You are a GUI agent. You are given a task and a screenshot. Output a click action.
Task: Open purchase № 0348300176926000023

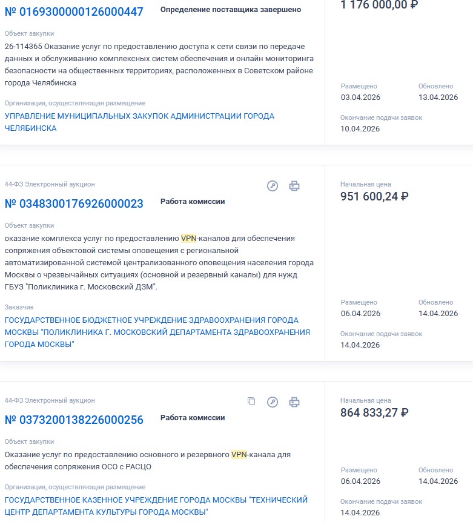[74, 203]
